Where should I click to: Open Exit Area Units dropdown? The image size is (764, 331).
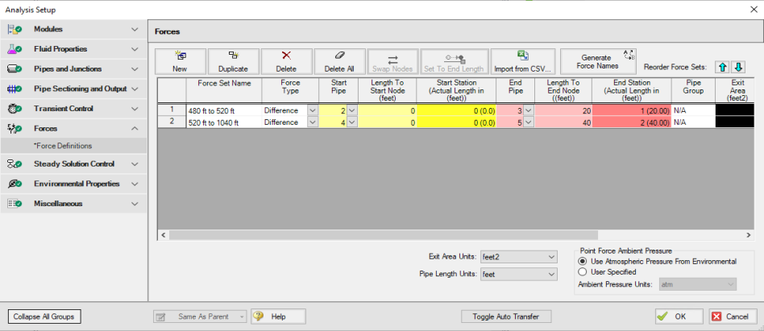click(x=518, y=257)
